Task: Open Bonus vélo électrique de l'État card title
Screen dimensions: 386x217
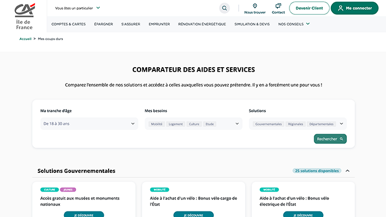Action: [x=294, y=201]
